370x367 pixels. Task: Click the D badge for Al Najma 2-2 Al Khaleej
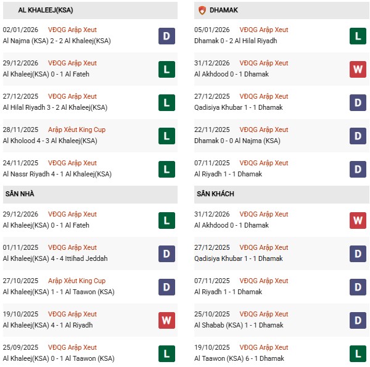(x=166, y=36)
